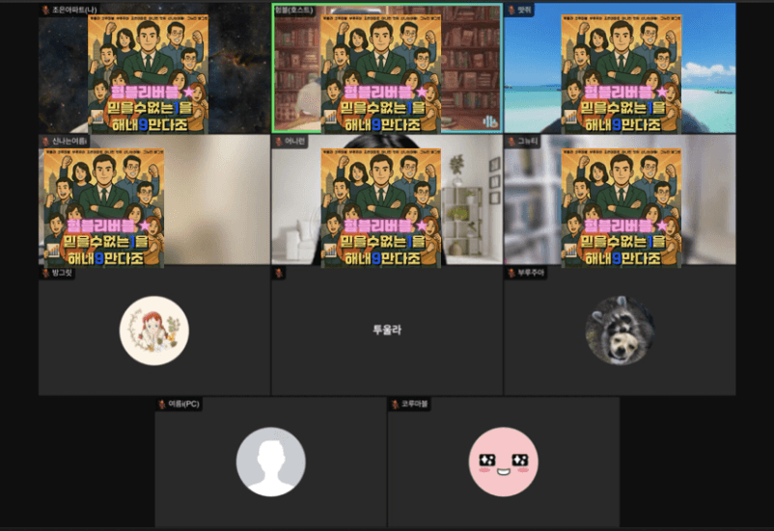This screenshot has height=531, width=774.
Task: Click 코루마블's pink smiley avatar
Action: click(504, 462)
